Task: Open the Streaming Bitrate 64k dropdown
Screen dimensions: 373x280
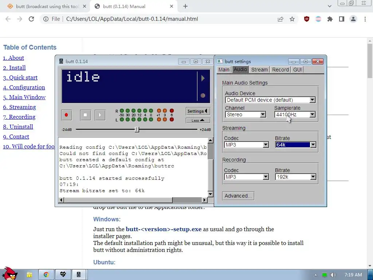Action: point(296,145)
